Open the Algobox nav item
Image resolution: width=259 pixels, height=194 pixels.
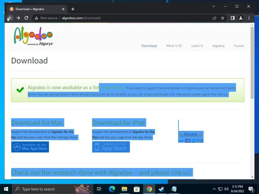coord(218,46)
